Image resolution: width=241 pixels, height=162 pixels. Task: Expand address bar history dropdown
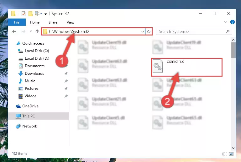coord(143,32)
